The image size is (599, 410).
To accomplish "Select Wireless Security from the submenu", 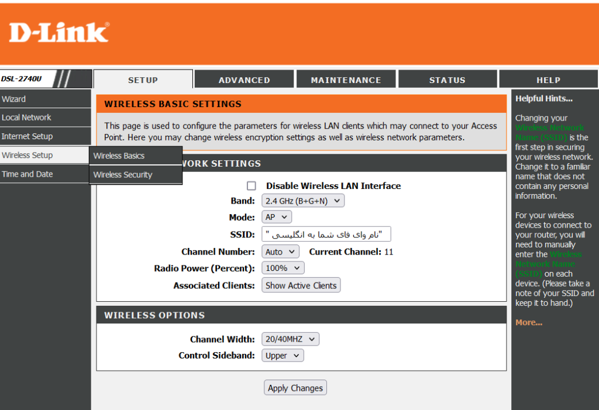I will point(123,174).
